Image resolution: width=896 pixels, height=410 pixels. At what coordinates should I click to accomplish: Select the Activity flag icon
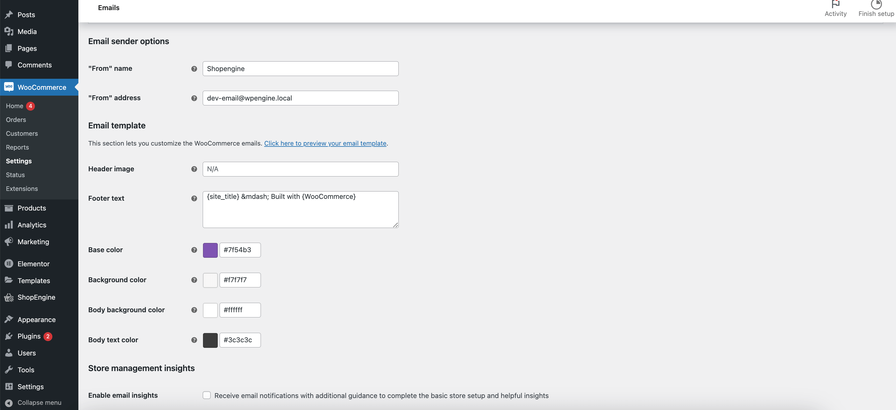click(x=835, y=3)
